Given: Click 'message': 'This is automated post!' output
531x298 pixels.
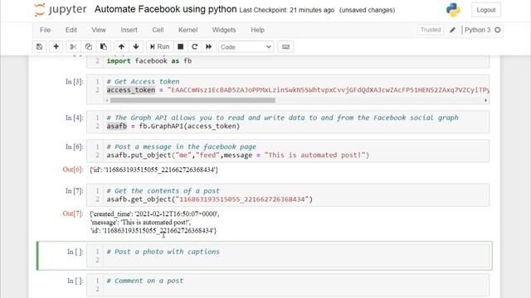Looking at the screenshot, I should tap(140, 223).
